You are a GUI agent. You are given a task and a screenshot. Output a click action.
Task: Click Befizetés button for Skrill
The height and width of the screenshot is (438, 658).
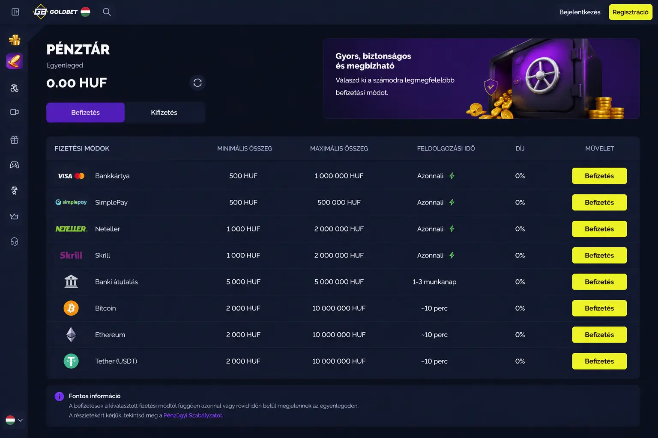[x=599, y=255]
